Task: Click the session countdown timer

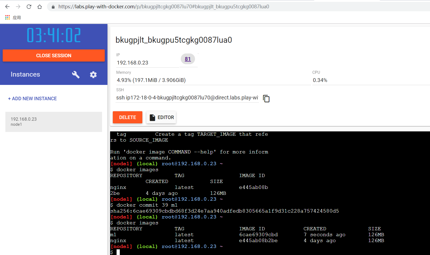Action: click(54, 35)
